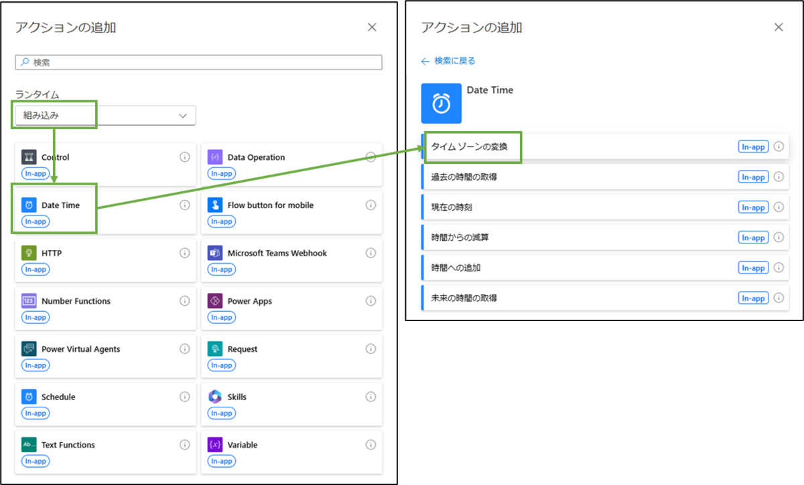This screenshot has height=485, width=804.
Task: Show info for Data Operation connector
Action: click(x=371, y=157)
